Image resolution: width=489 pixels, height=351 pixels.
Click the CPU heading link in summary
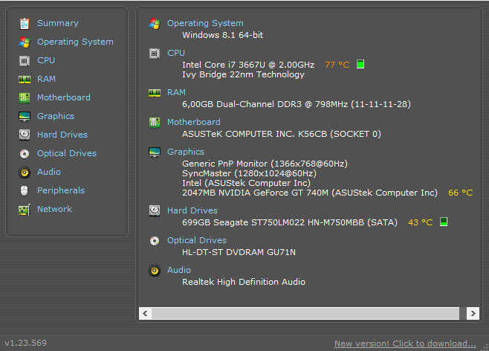(176, 53)
